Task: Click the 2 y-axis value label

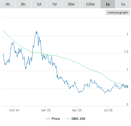Action: [x=127, y=34]
